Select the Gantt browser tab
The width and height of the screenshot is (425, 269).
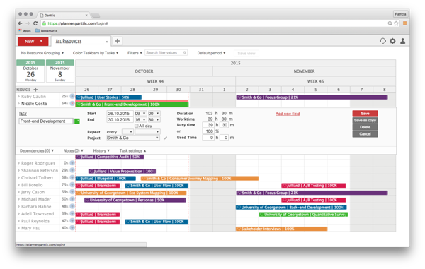64,15
